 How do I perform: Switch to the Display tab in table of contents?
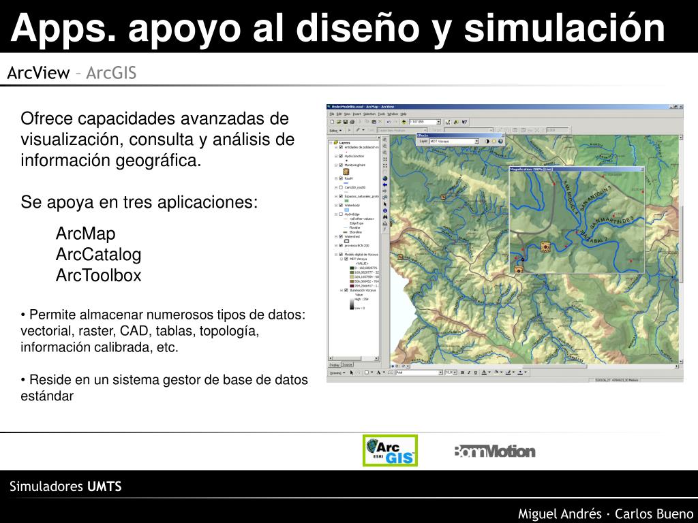click(334, 365)
